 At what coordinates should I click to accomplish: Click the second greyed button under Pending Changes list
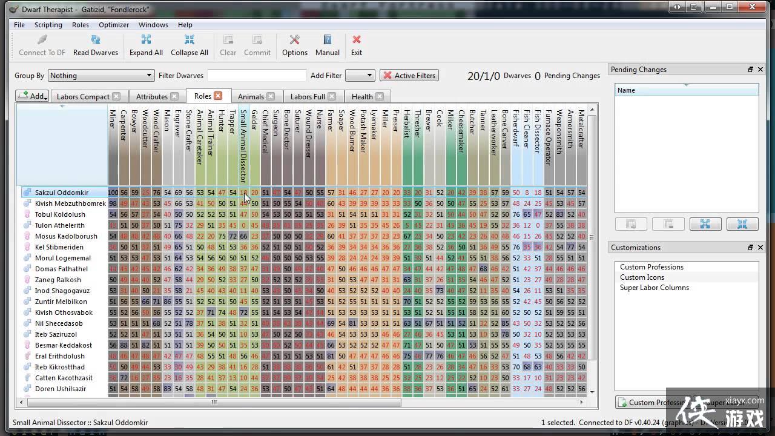668,224
